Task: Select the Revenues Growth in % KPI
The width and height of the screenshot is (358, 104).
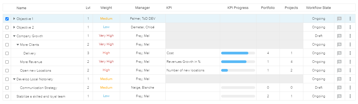Action: pyautogui.click(x=183, y=62)
